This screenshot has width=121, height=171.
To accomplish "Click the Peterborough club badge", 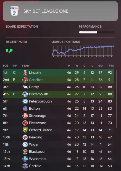I will [25, 101].
